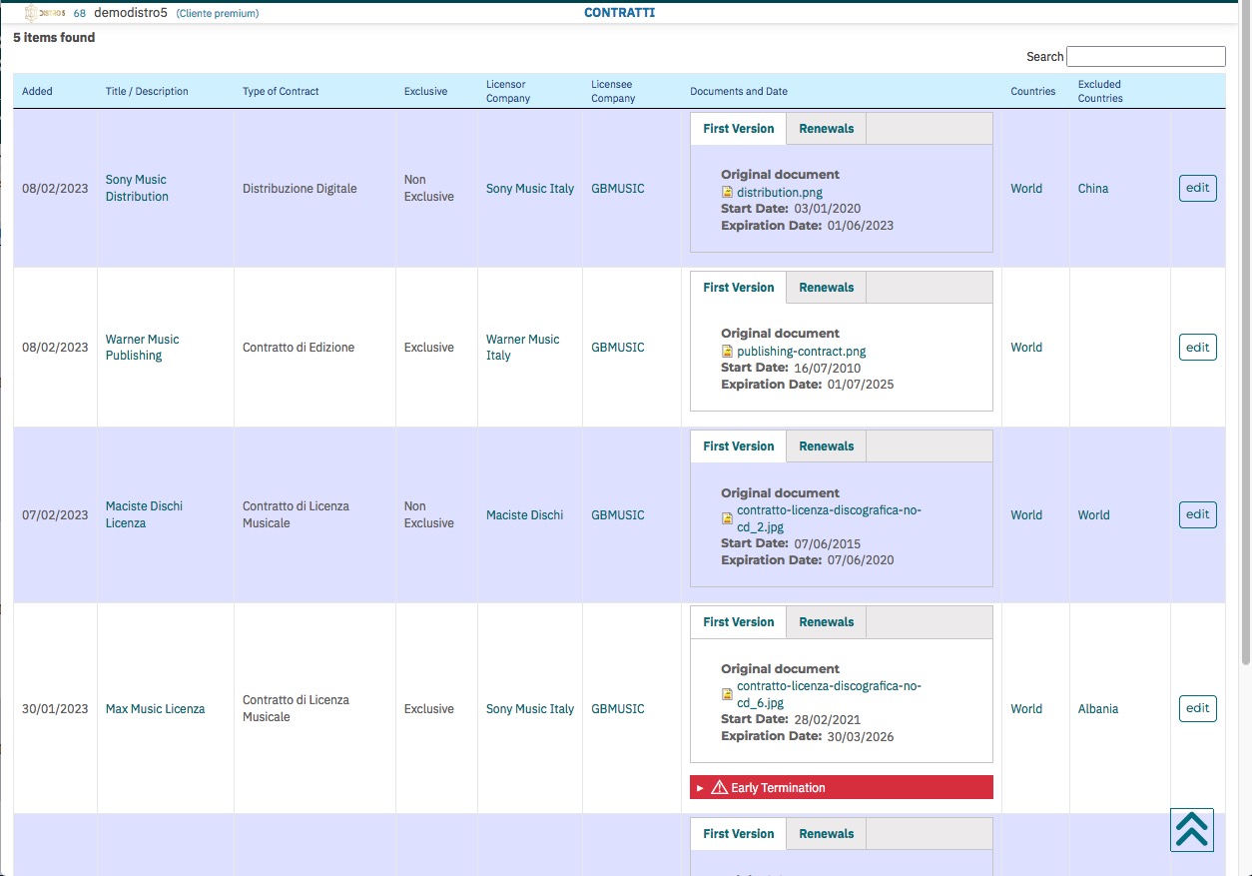The width and height of the screenshot is (1252, 876).
Task: Click the Search input field
Action: [1146, 57]
